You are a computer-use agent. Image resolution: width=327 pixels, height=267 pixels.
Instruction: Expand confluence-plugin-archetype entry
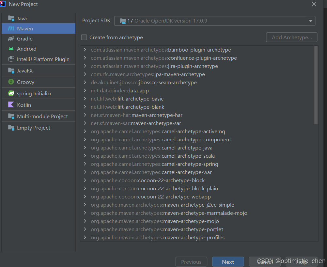85,58
